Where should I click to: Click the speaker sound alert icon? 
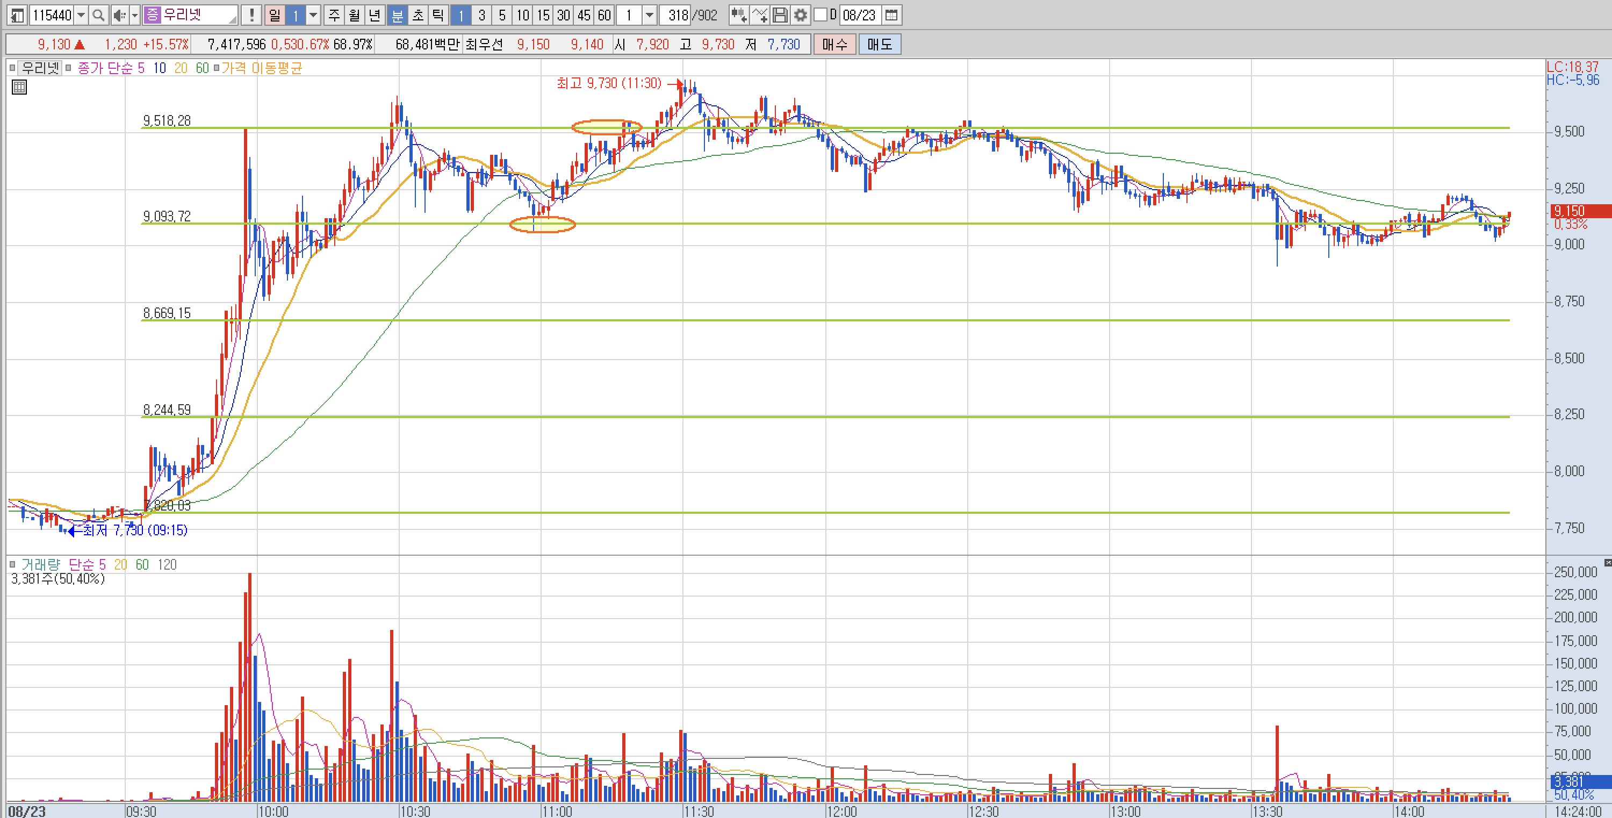(119, 15)
